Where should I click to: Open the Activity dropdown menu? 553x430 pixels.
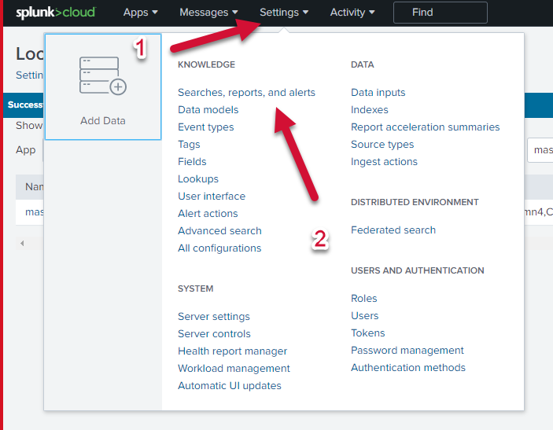click(x=352, y=13)
